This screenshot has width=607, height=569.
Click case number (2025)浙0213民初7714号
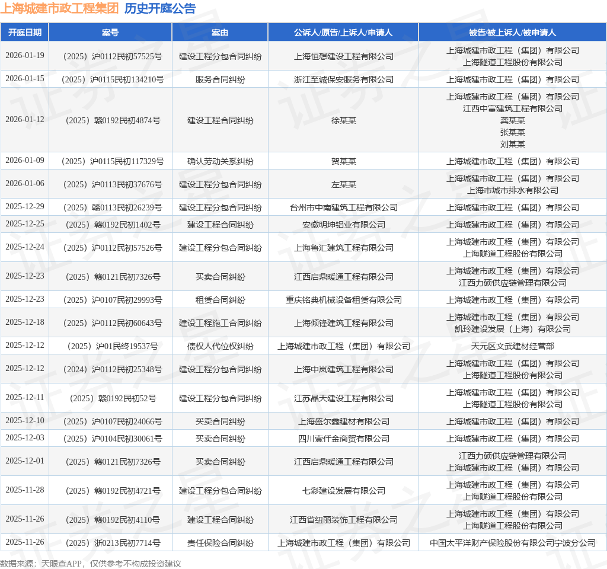click(110, 544)
